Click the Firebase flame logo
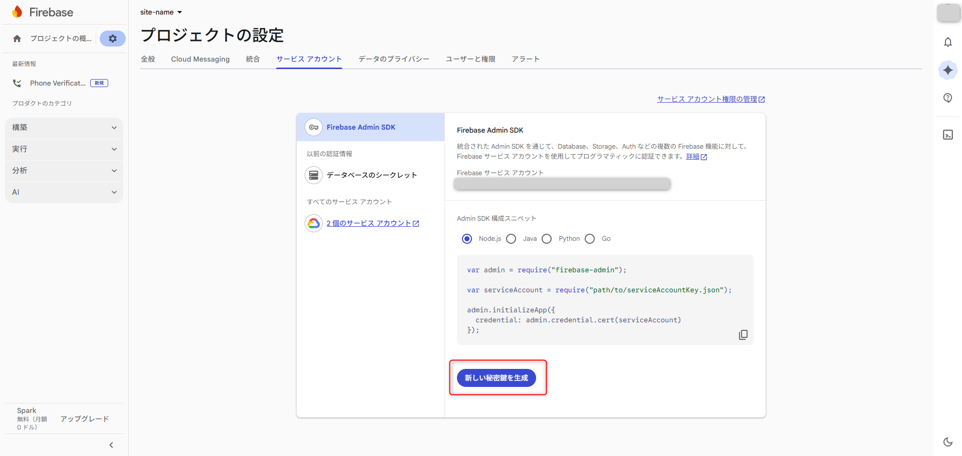Image resolution: width=962 pixels, height=456 pixels. tap(17, 12)
